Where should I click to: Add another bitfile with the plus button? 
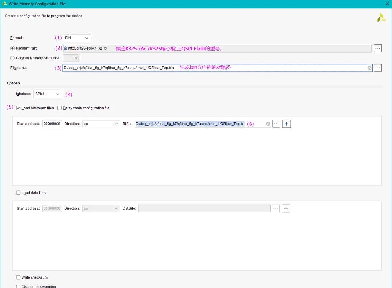[286, 124]
